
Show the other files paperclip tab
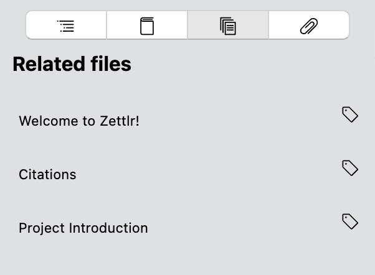[309, 26]
